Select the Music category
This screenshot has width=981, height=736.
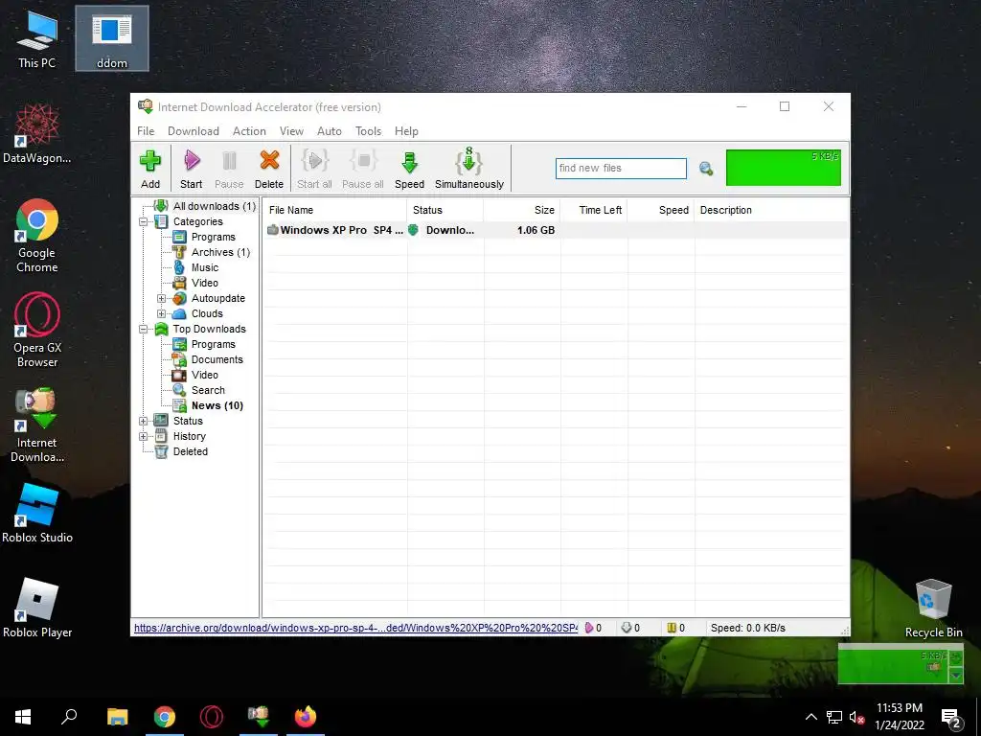coord(205,267)
